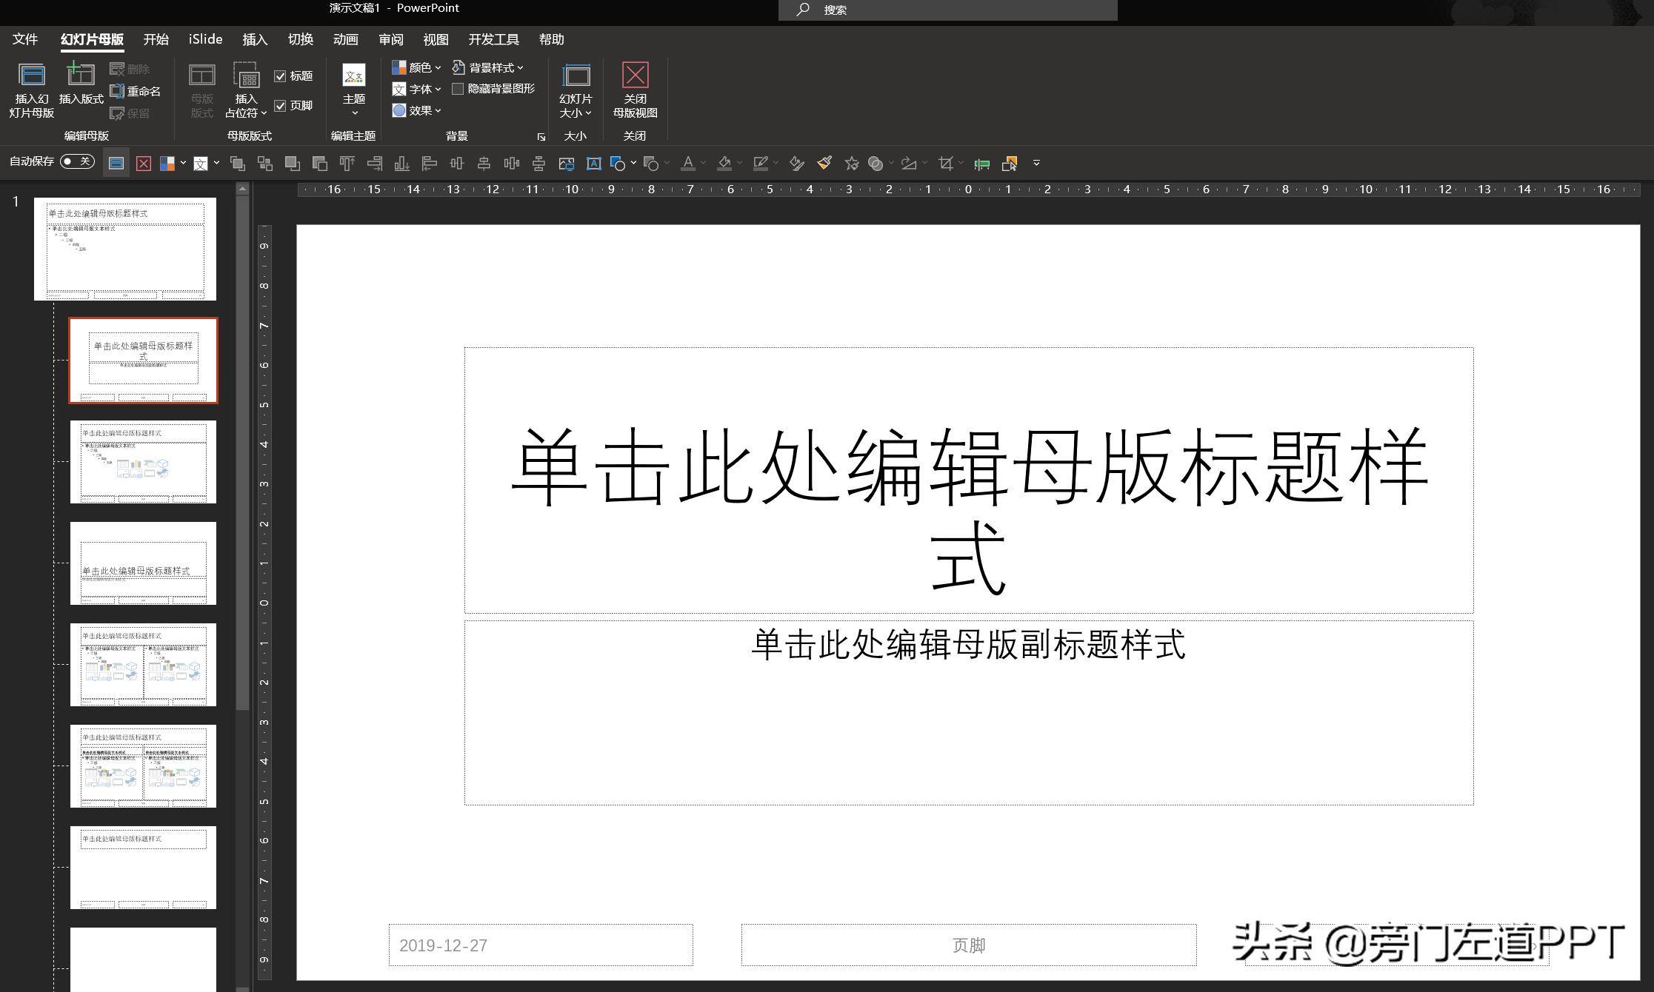Toggle the 标题 checkbox
1654x992 pixels.
pyautogui.click(x=281, y=75)
